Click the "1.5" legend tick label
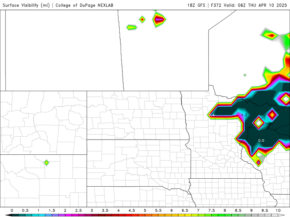Image resolution: width=290 pixels, height=217 pixels. point(52,210)
